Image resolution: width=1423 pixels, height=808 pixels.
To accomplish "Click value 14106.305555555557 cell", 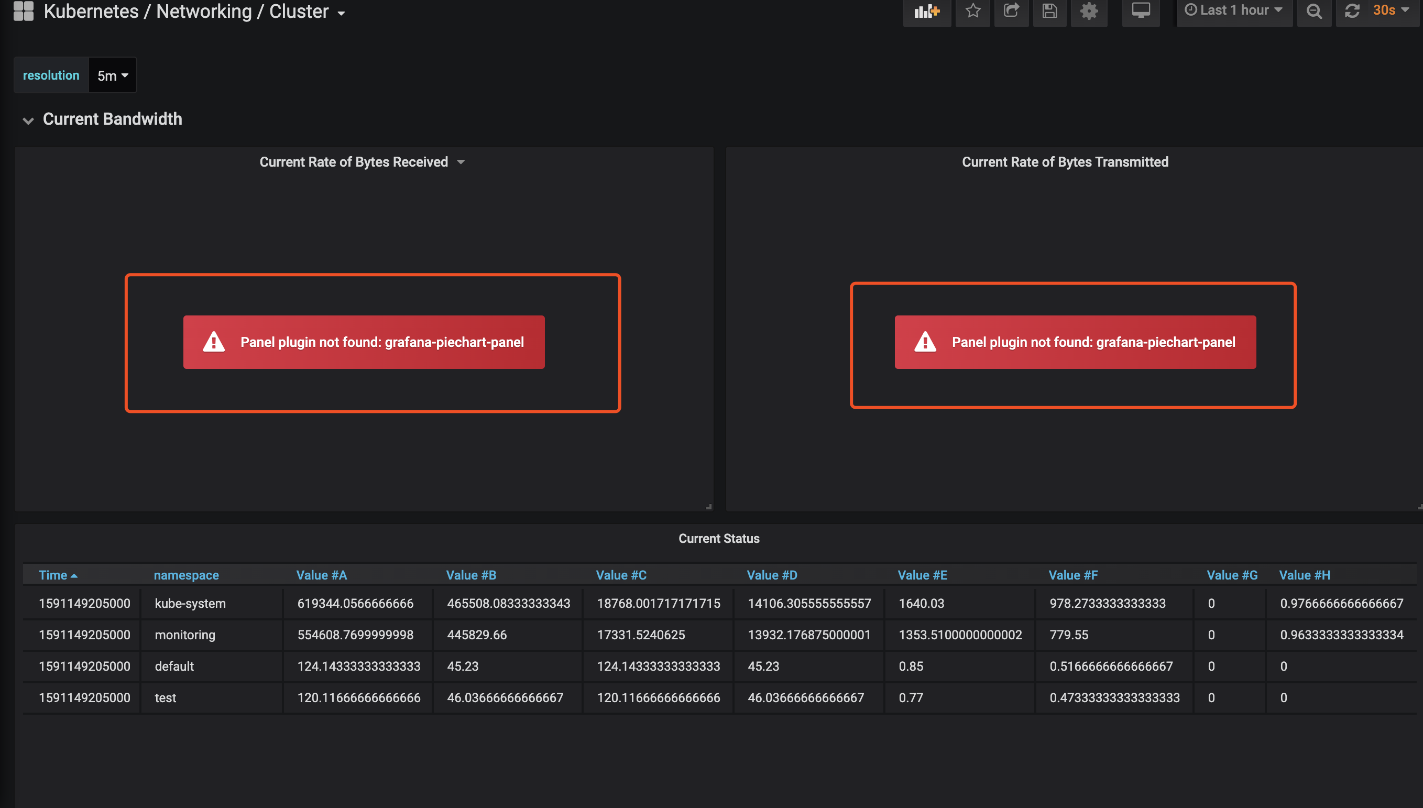I will (809, 603).
